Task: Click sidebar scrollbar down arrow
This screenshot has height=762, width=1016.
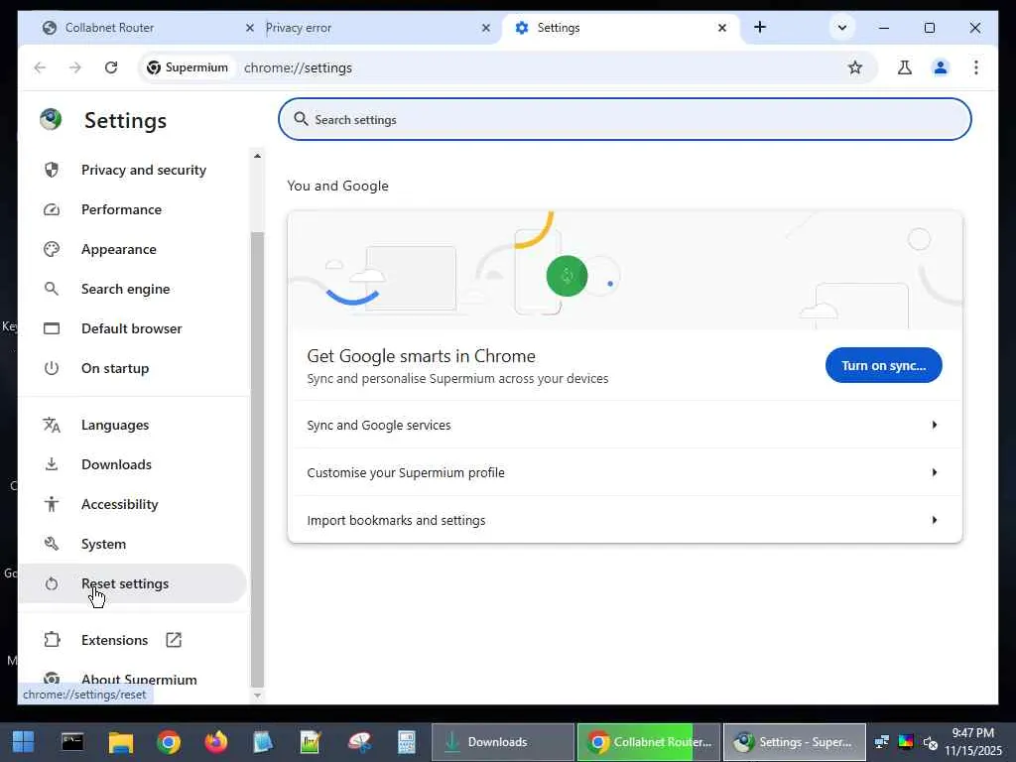Action: (x=257, y=696)
